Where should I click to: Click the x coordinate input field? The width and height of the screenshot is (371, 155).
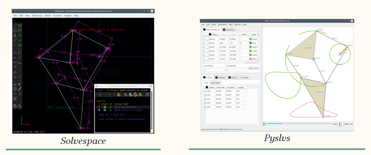(214, 70)
